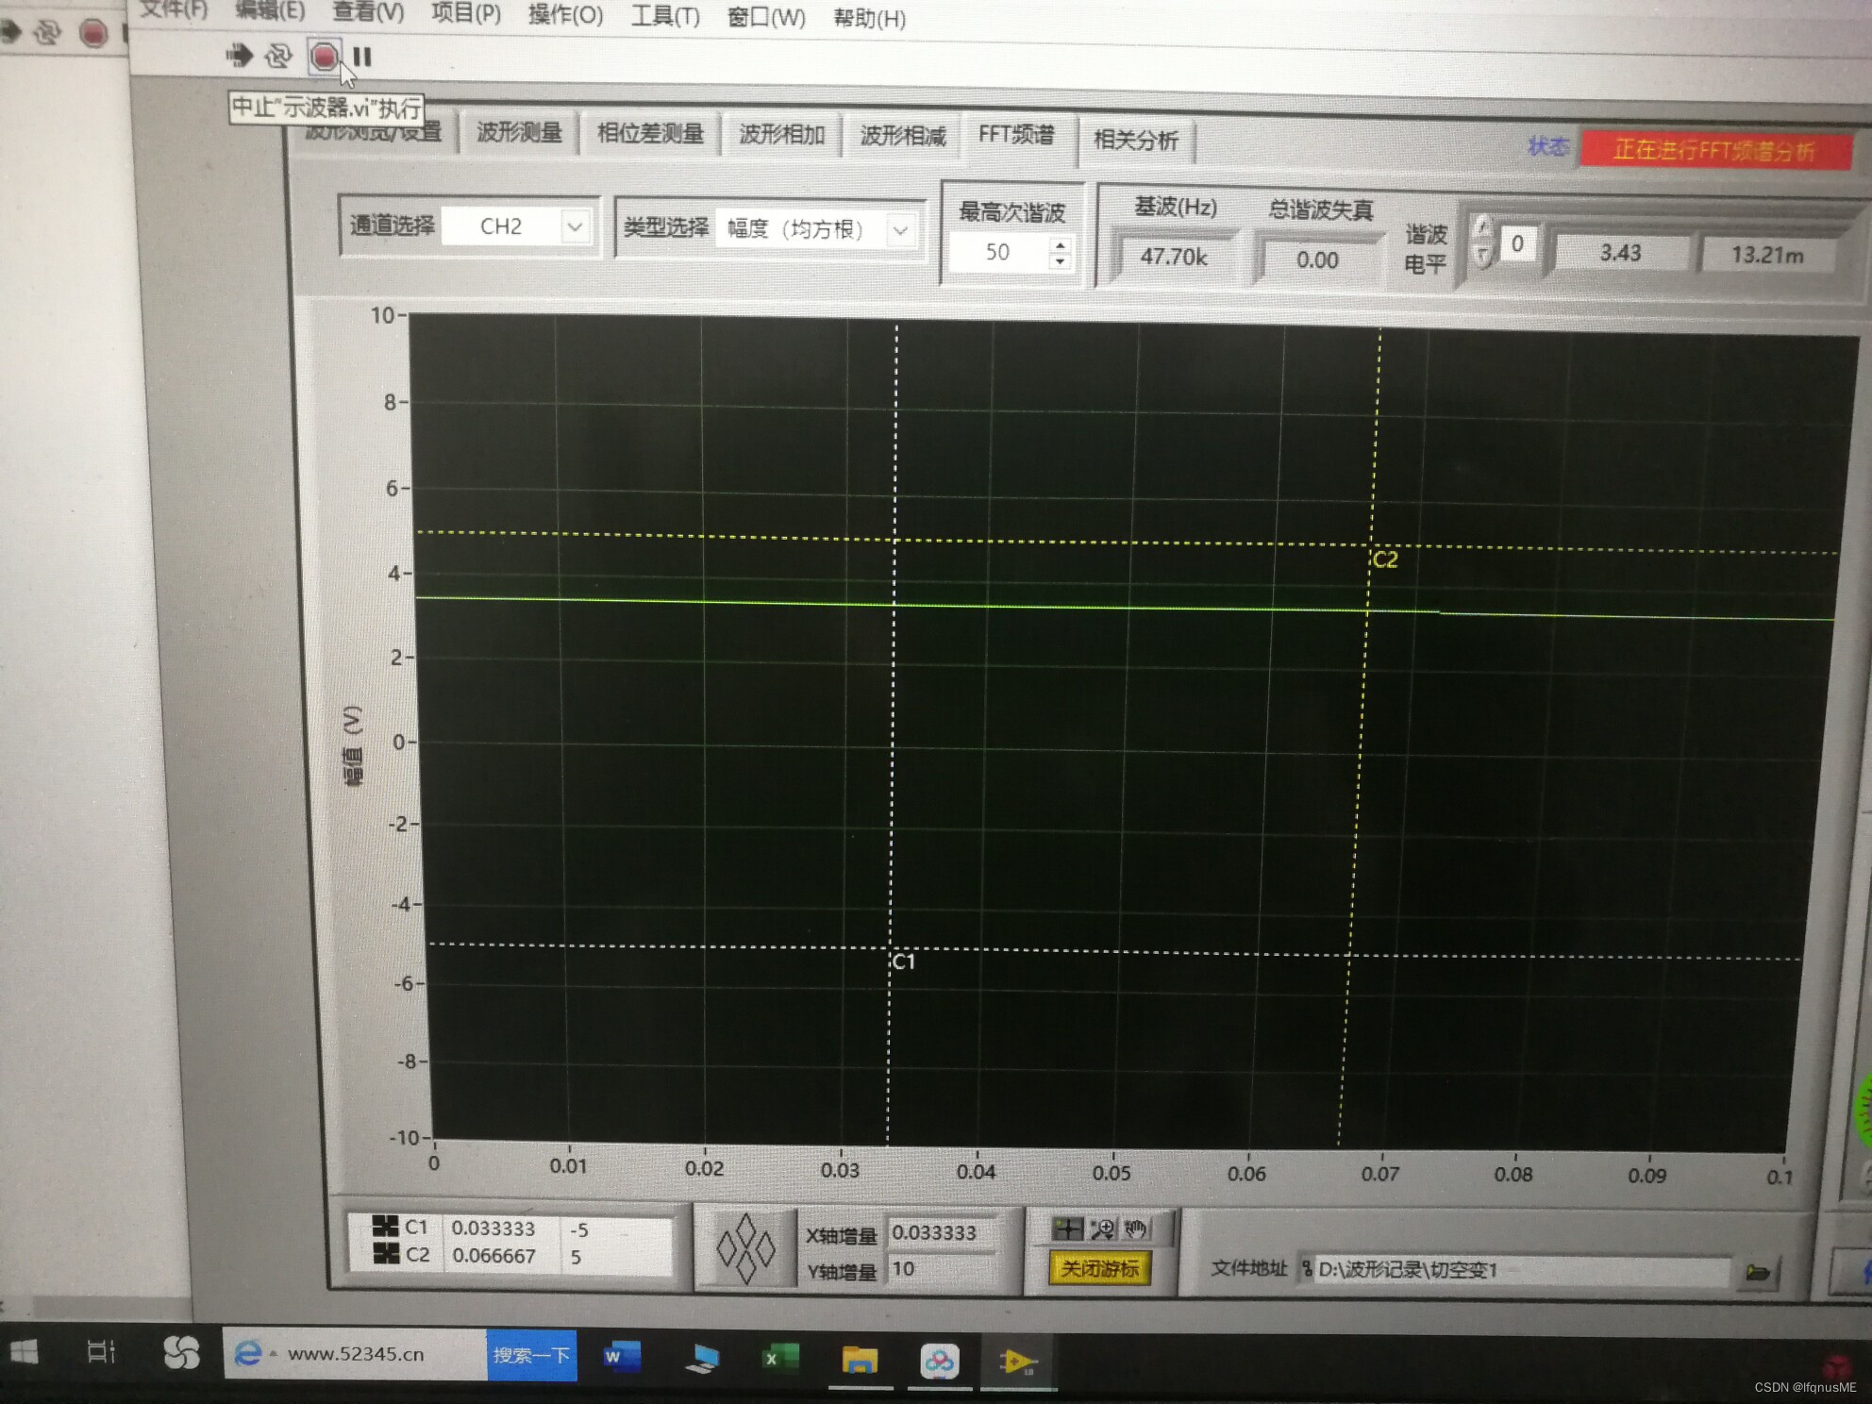Click the Pause execution button
The image size is (1872, 1404).
[x=362, y=57]
